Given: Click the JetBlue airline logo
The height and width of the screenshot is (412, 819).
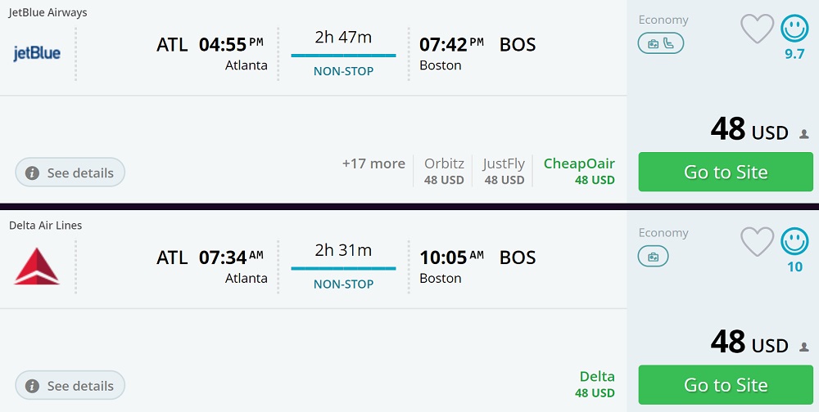Looking at the screenshot, I should (x=37, y=54).
